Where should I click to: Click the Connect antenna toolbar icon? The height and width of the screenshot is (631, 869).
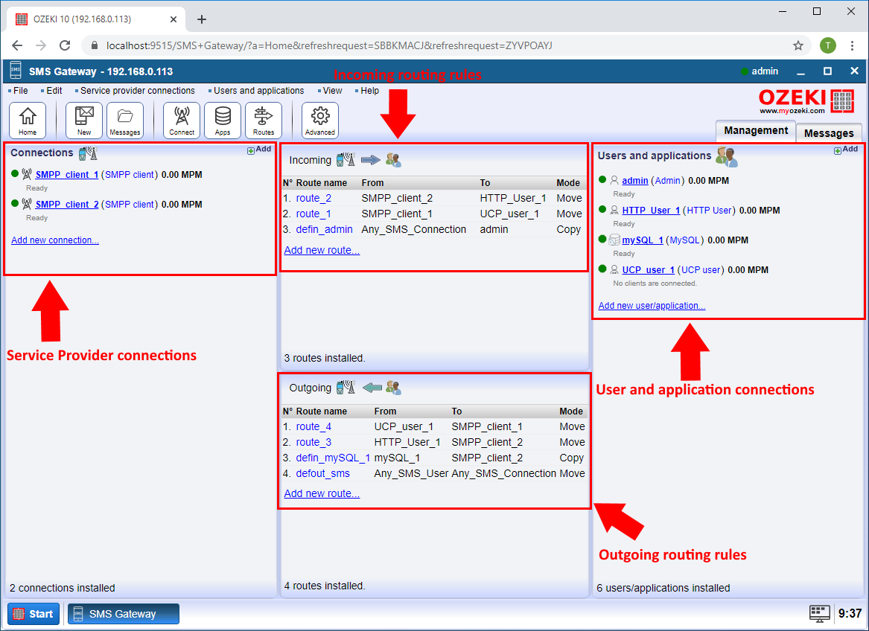click(182, 121)
